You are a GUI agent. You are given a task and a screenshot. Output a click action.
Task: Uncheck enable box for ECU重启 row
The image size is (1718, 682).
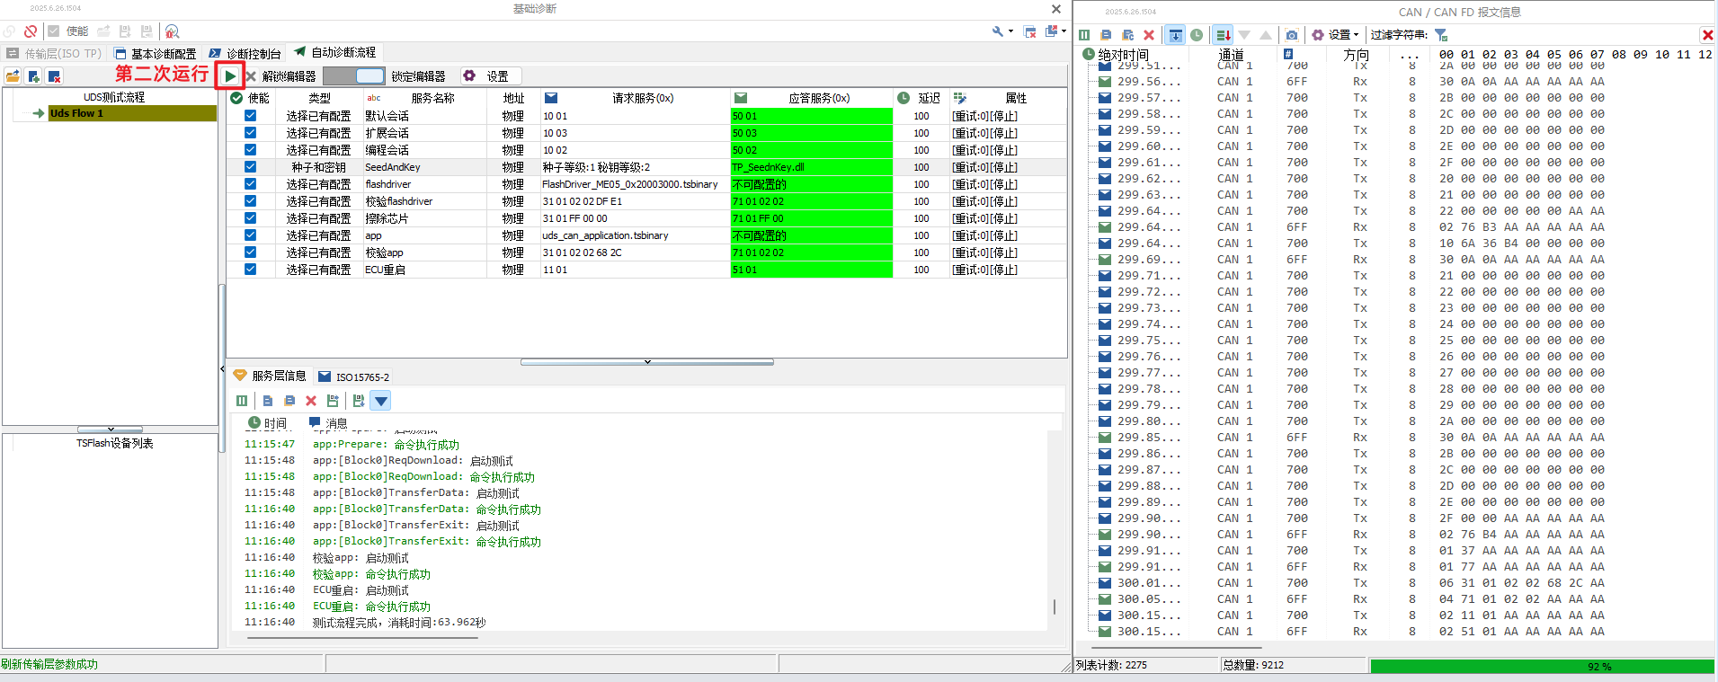coord(250,270)
